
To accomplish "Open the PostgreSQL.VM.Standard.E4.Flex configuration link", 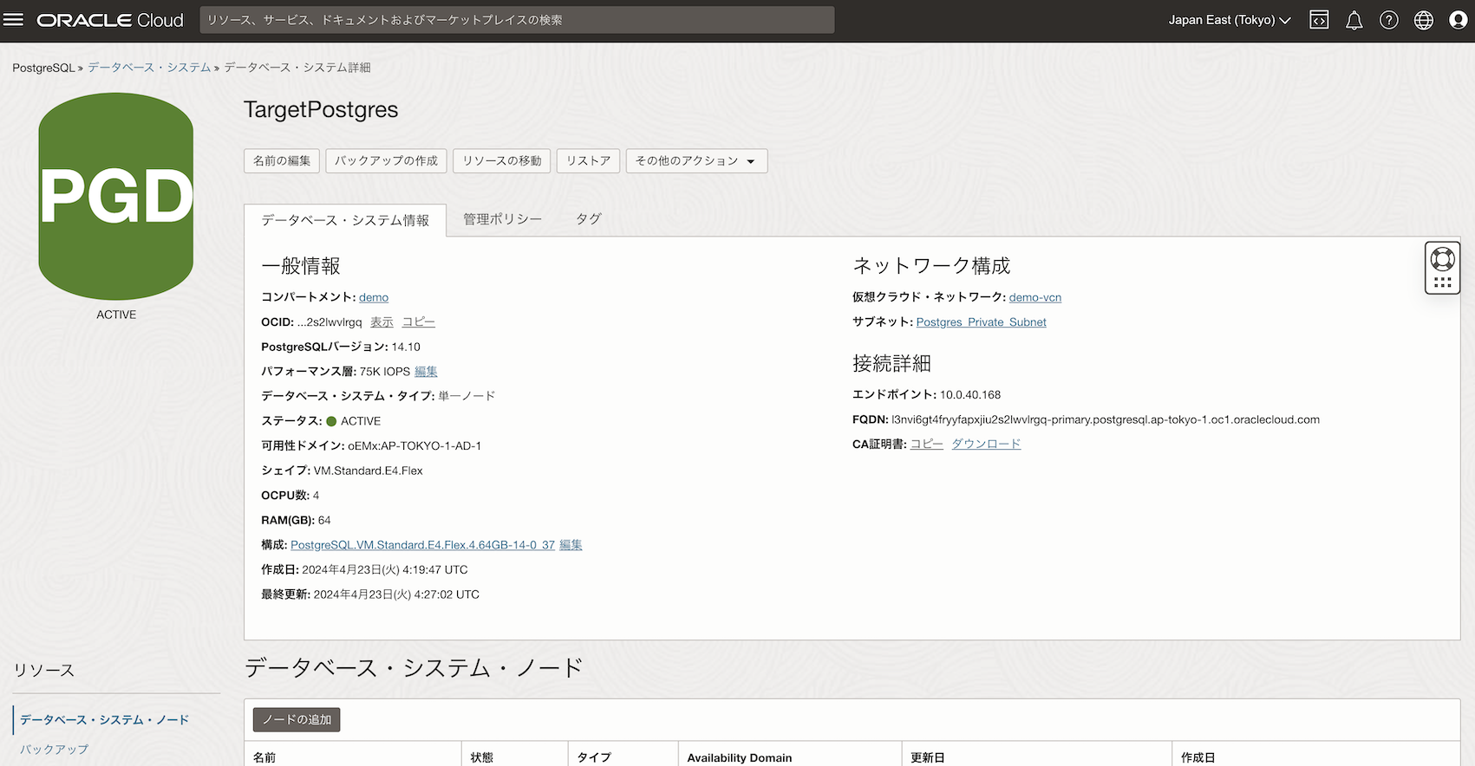I will [x=422, y=545].
